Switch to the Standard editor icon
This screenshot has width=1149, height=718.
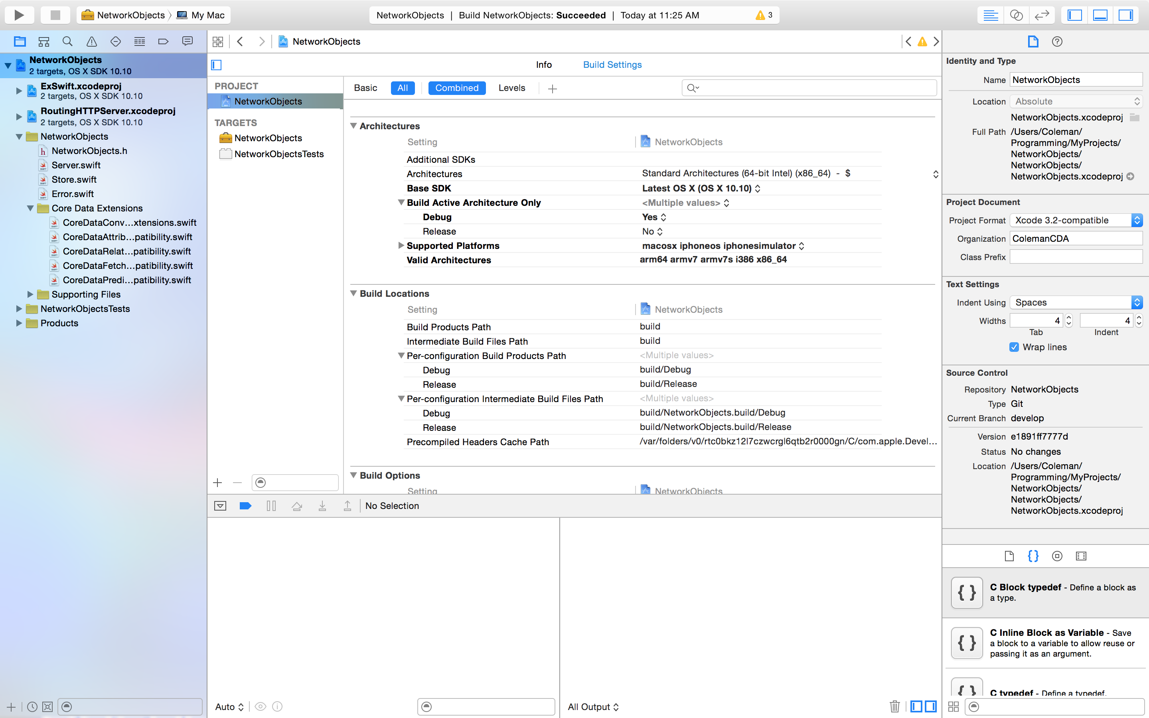(x=991, y=15)
